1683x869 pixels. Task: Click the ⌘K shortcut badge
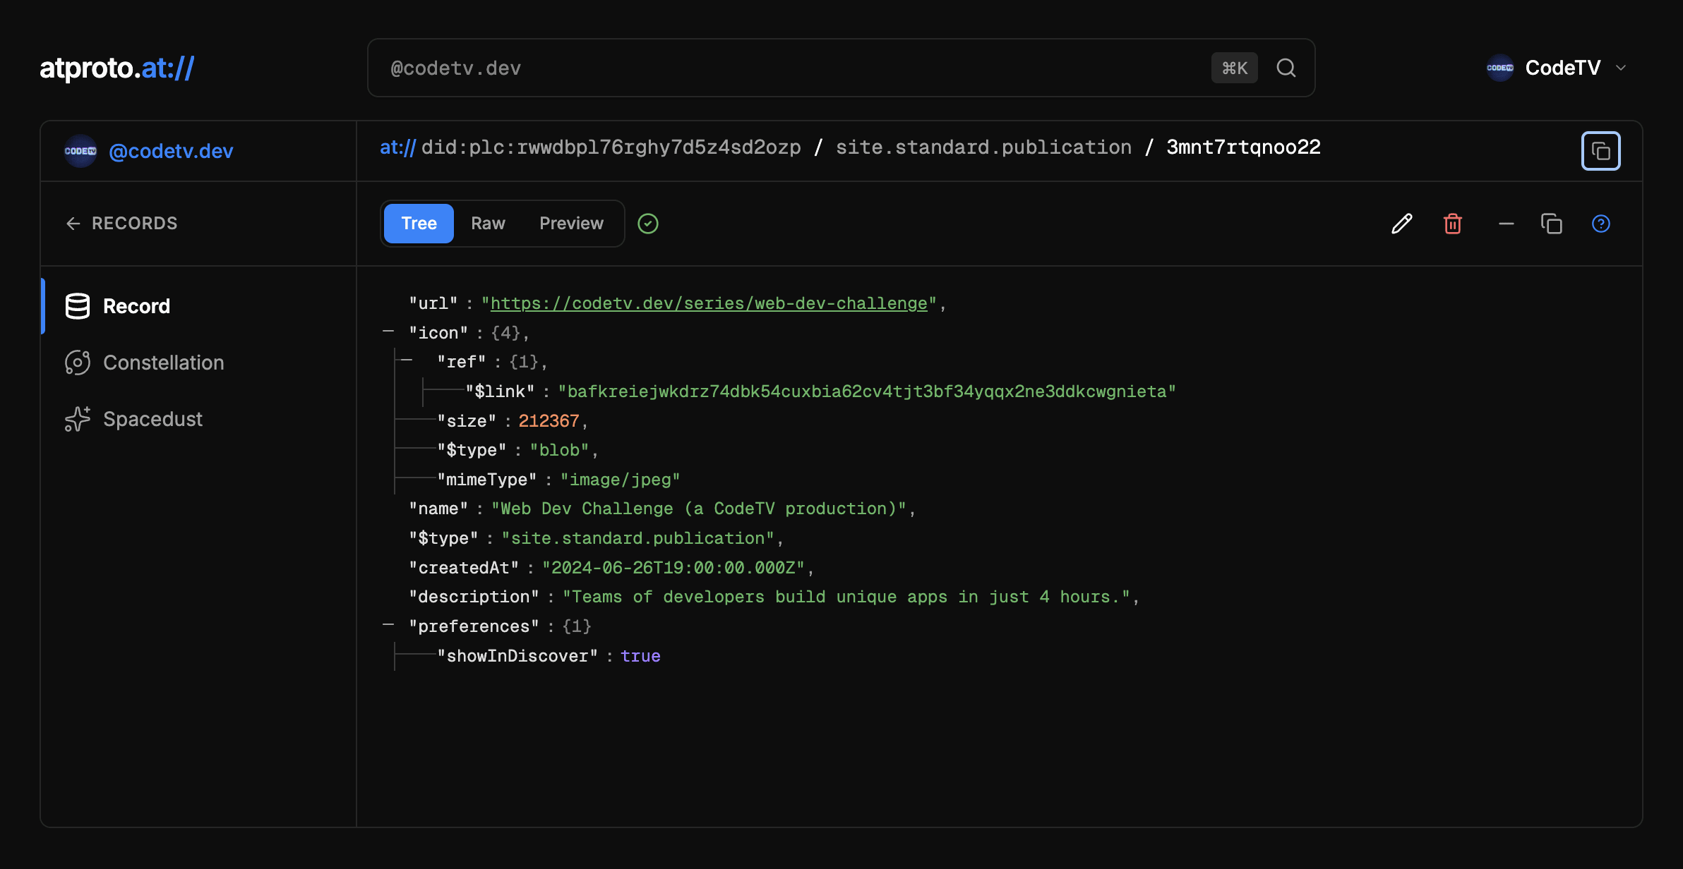[1235, 68]
